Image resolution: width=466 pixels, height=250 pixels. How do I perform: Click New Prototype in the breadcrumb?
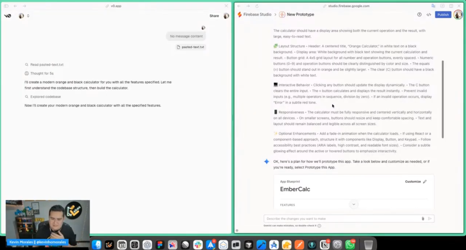(300, 15)
